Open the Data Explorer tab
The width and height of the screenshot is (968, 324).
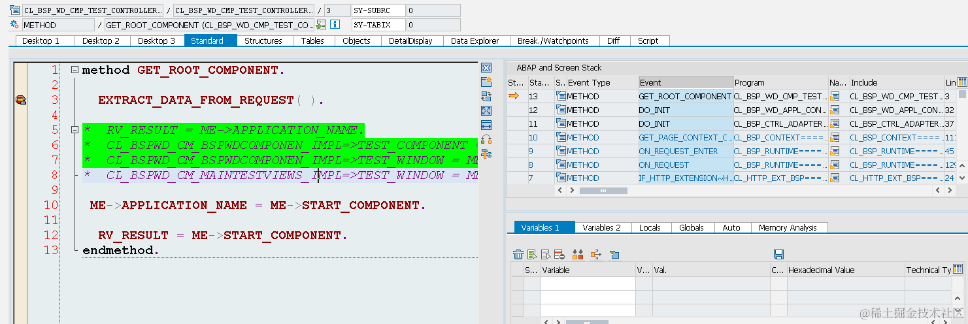click(x=475, y=40)
